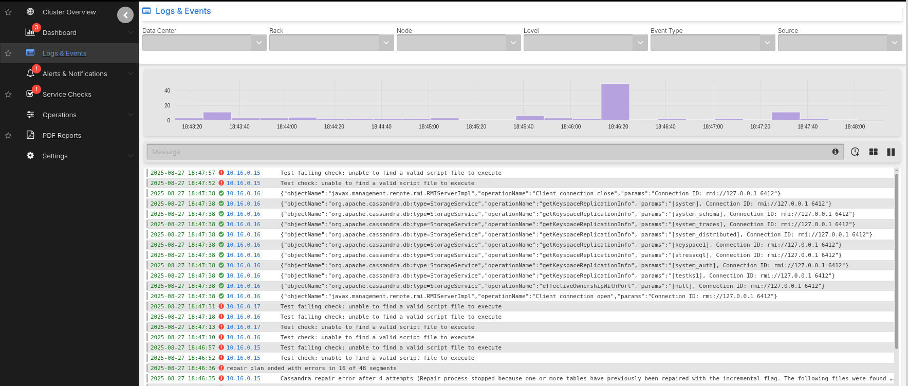Open the Level filter dropdown
908x386 pixels.
click(x=585, y=43)
